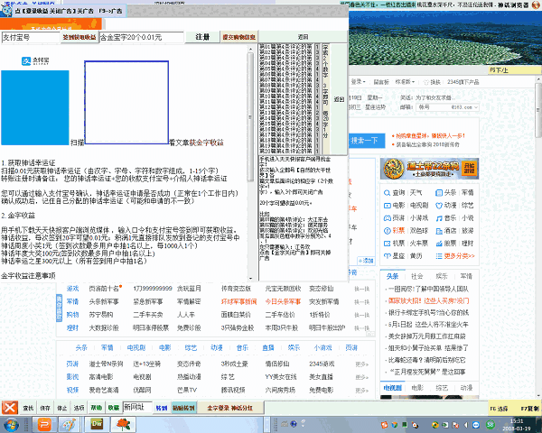Image resolution: width=542 pixels, height=433 pixels.
Task: Click the blue chat bubble tray icon
Action: click(476, 425)
